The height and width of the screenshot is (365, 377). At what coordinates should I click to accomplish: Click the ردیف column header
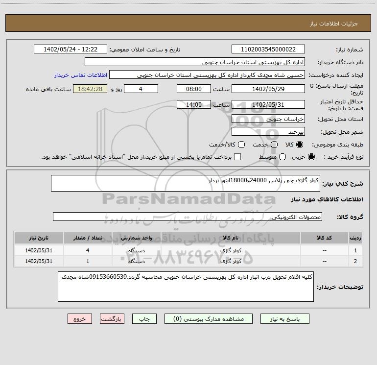pyautogui.click(x=355, y=238)
